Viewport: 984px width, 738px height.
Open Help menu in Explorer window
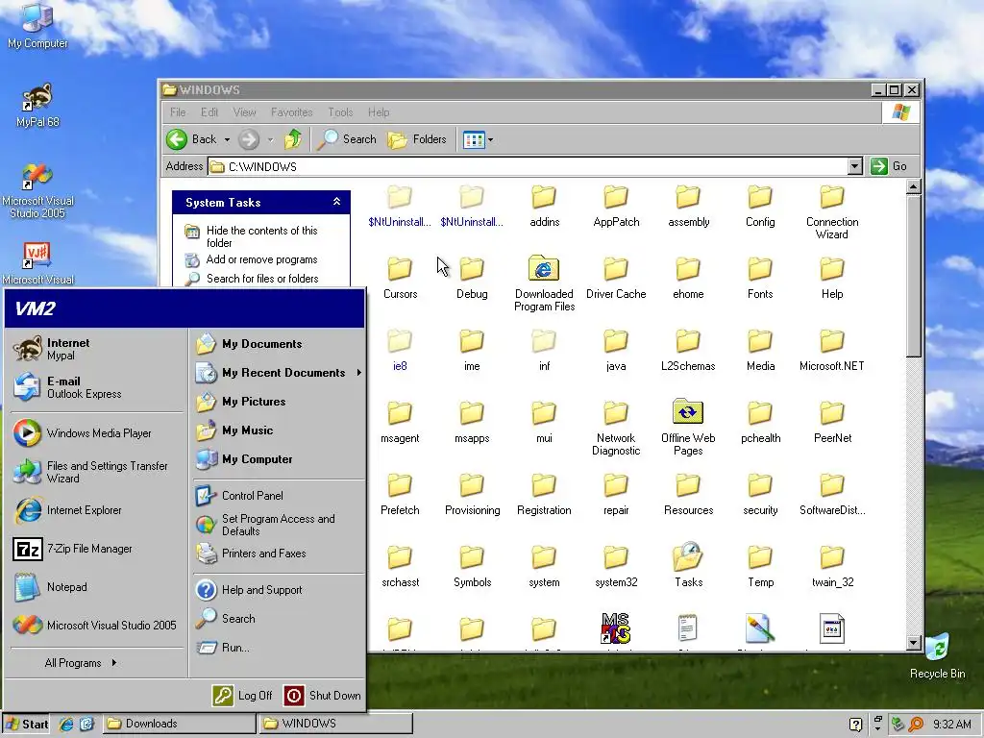pos(379,112)
